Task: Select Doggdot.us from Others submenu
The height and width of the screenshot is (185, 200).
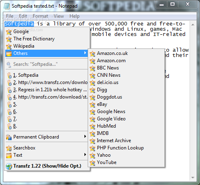Action: point(126,97)
